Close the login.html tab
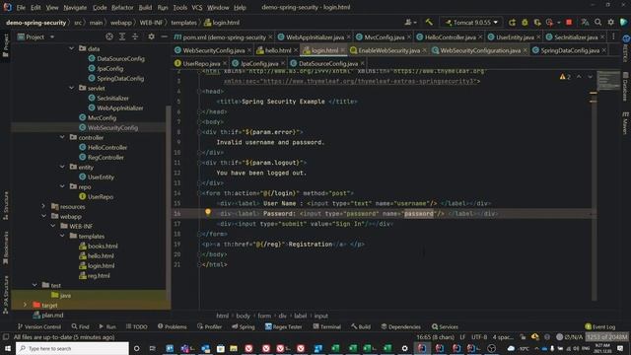 point(343,50)
